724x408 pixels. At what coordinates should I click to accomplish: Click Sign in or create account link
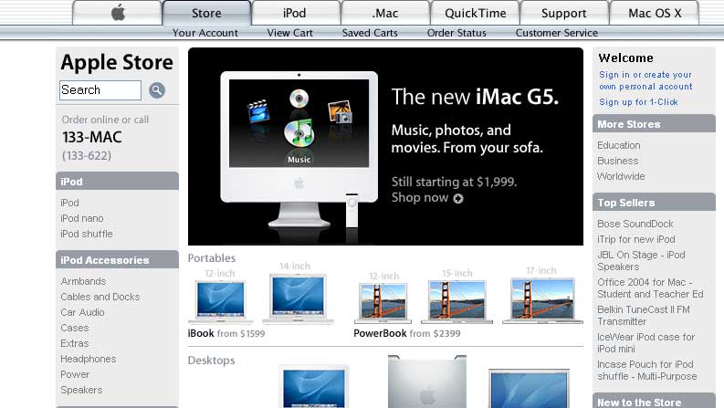[645, 80]
